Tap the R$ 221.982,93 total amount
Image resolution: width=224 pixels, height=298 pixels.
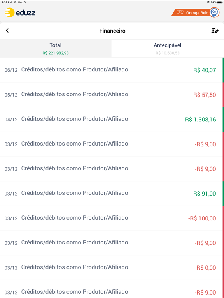[x=56, y=53]
